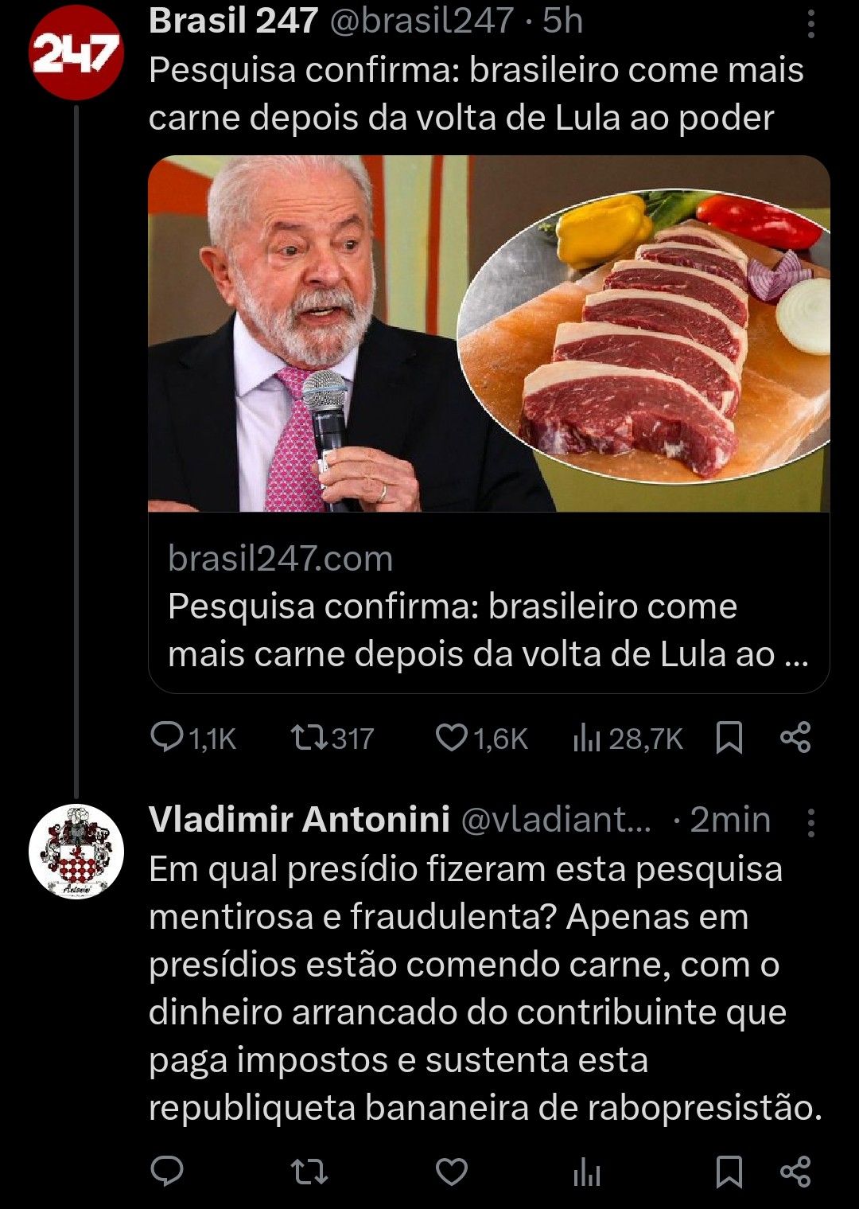Bookmark Vladimir Antonini's reply
Screen dimensions: 859x1209
[x=729, y=1172]
